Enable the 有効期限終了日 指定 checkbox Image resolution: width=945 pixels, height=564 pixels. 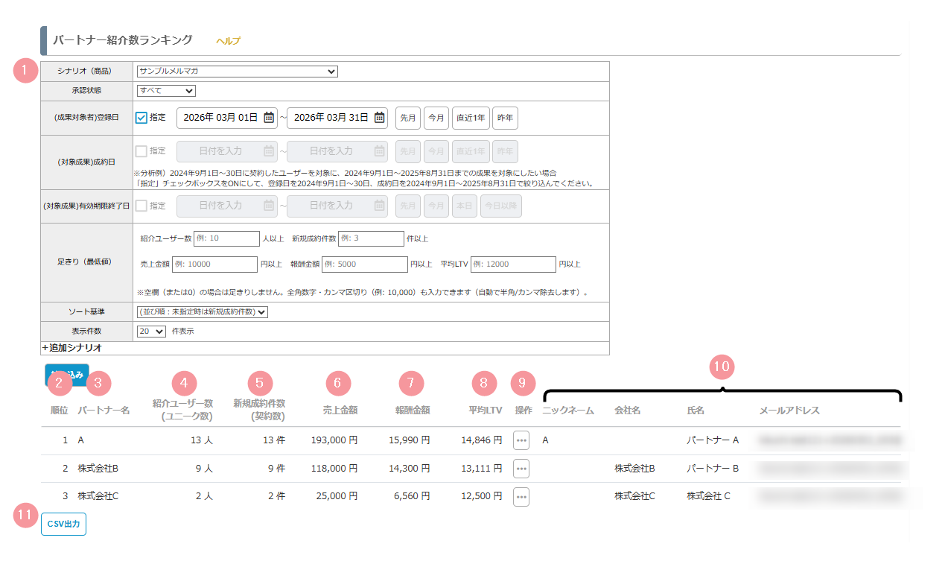pyautogui.click(x=141, y=206)
